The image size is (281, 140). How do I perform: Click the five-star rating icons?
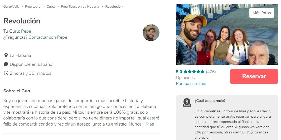[x=194, y=72]
